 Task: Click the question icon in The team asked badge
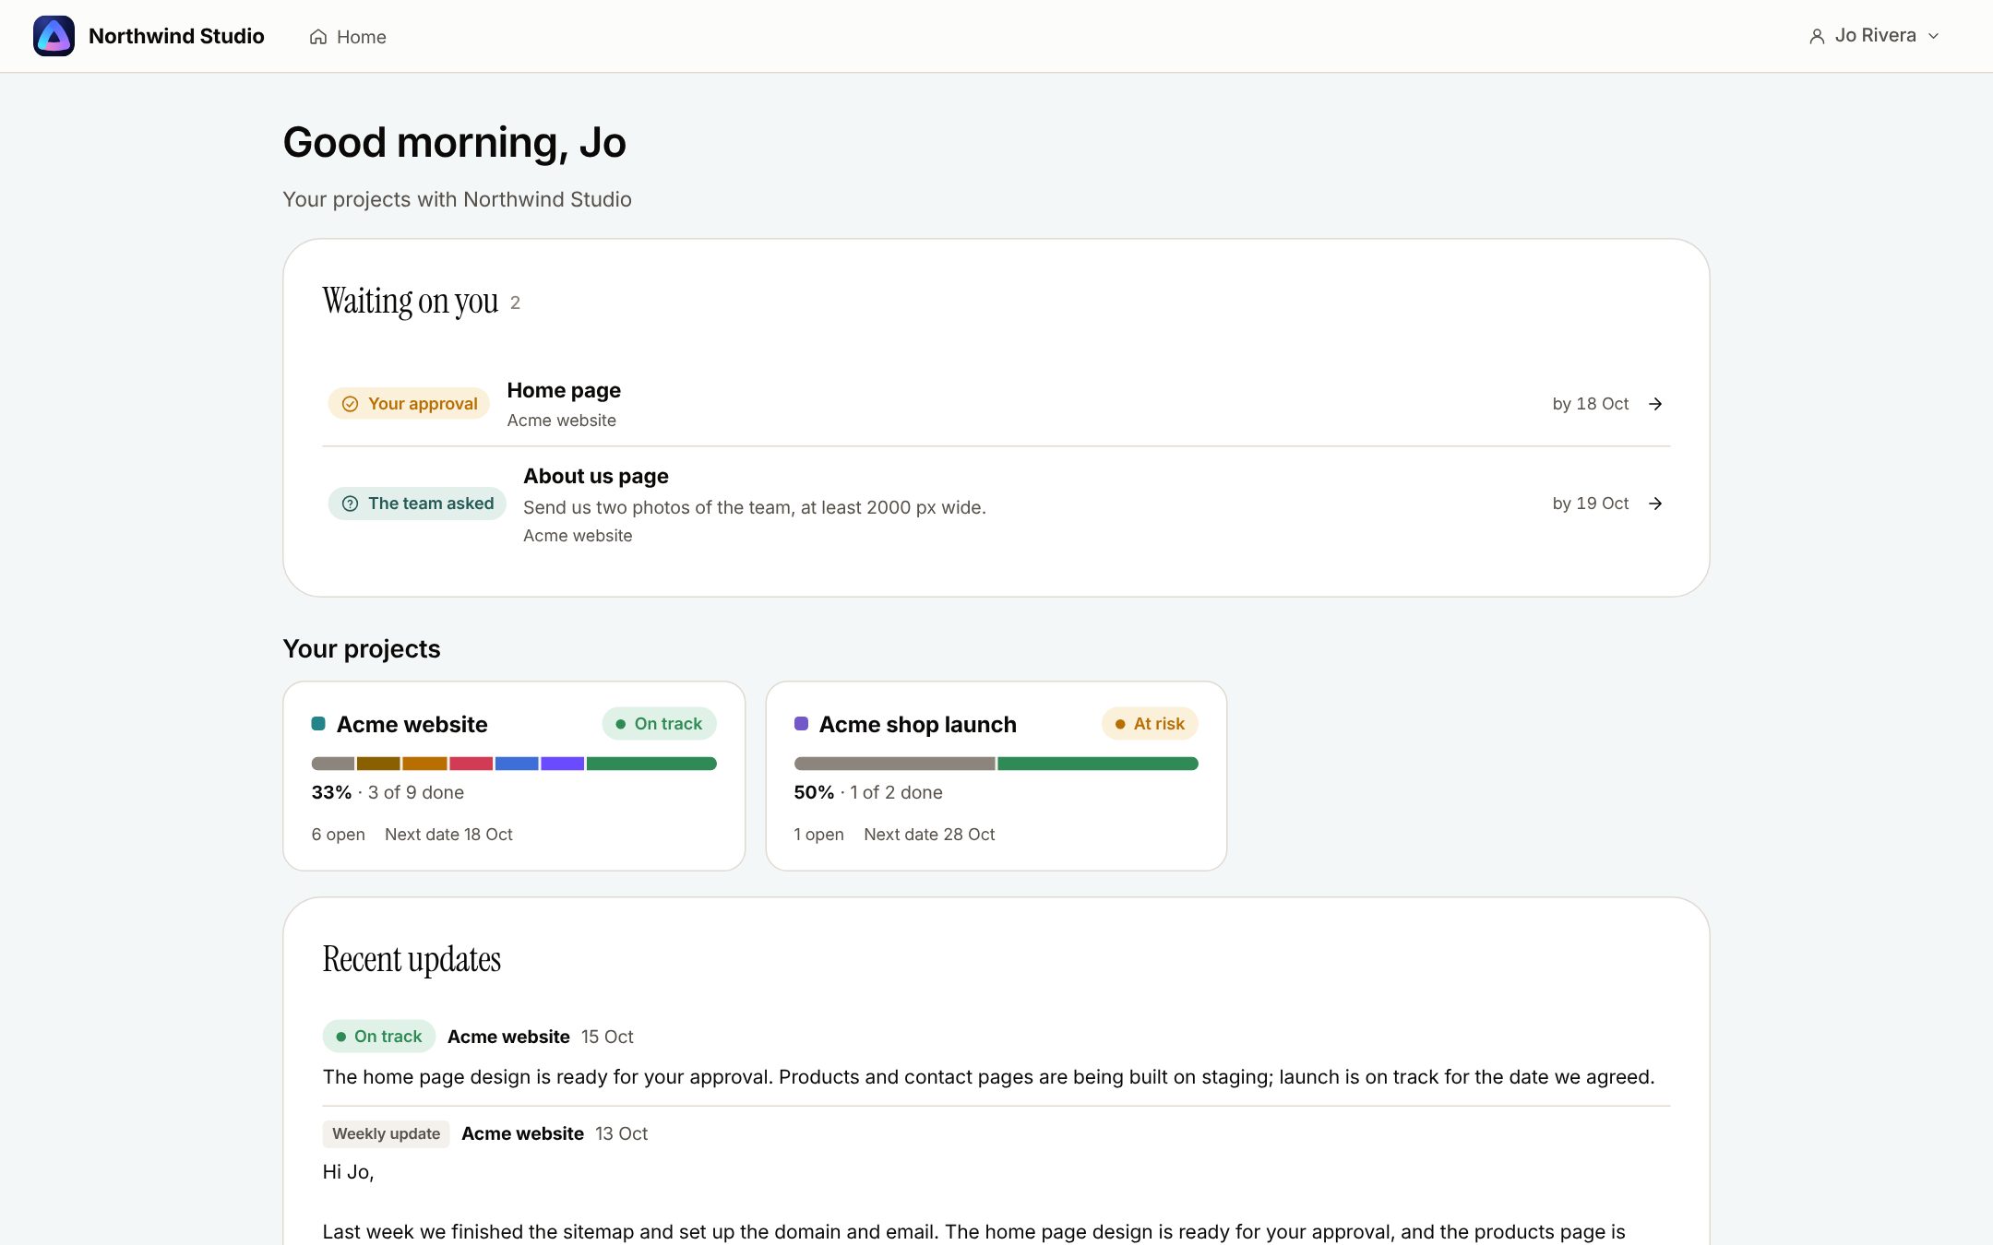351,504
